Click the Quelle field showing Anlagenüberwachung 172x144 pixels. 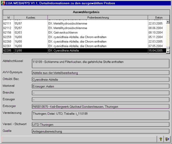(x=100, y=131)
